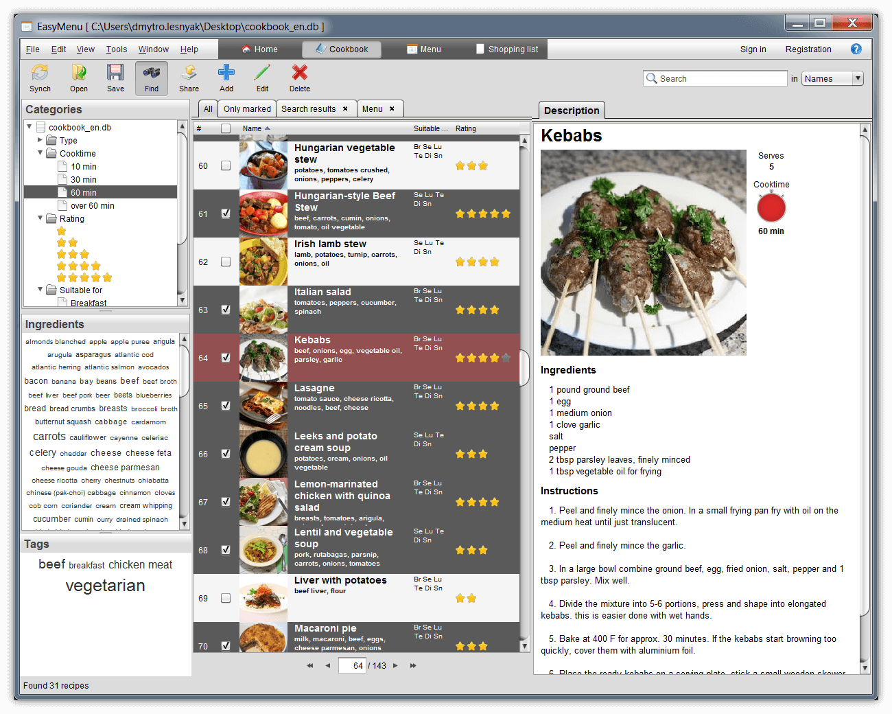Select the Only marked tab

coord(247,108)
